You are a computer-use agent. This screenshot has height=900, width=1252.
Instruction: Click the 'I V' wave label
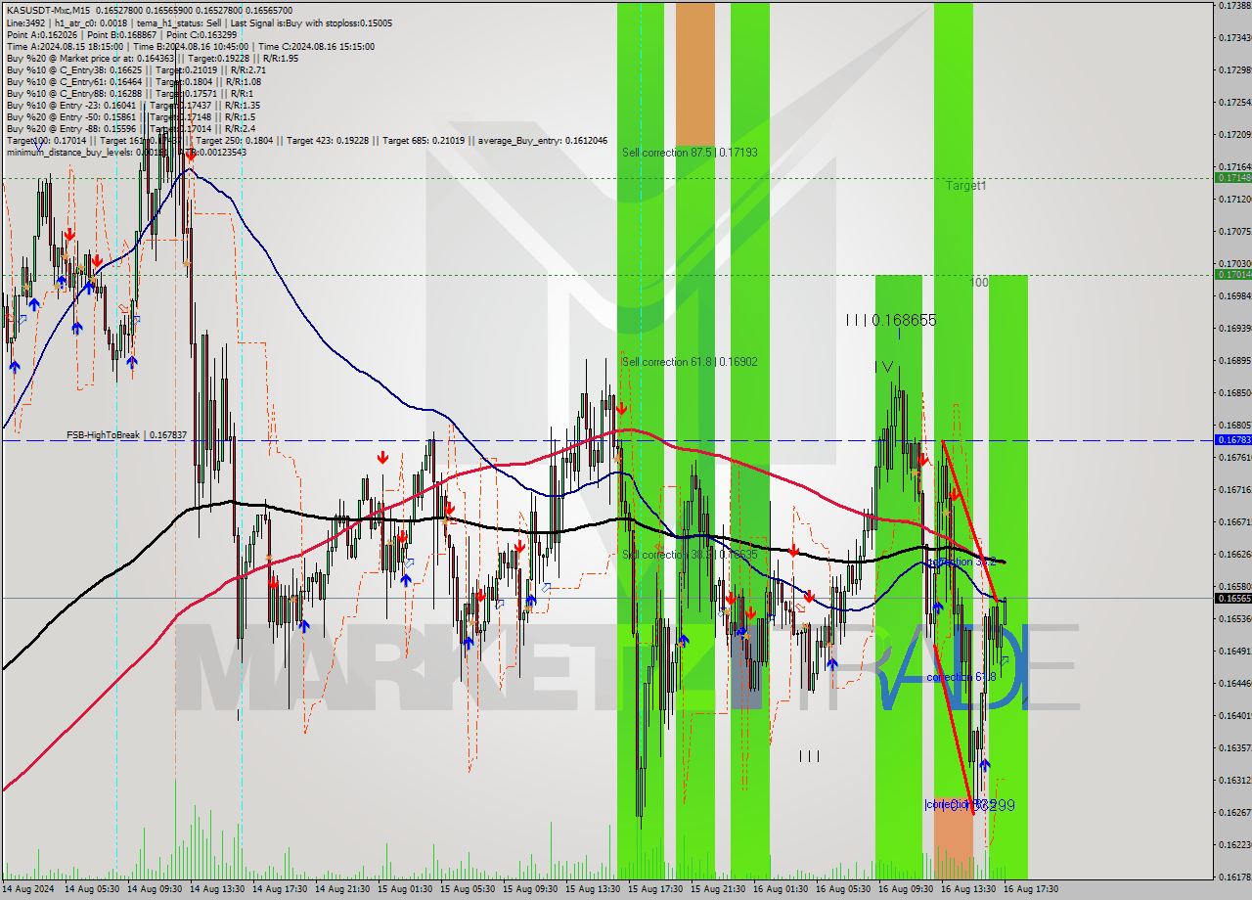pos(884,366)
